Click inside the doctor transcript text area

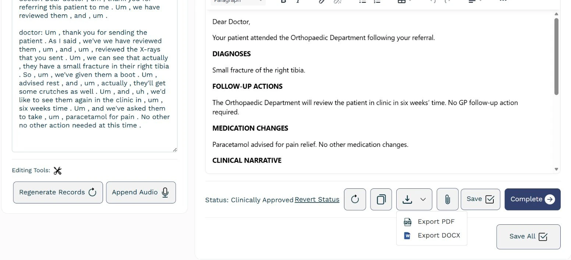(94, 73)
